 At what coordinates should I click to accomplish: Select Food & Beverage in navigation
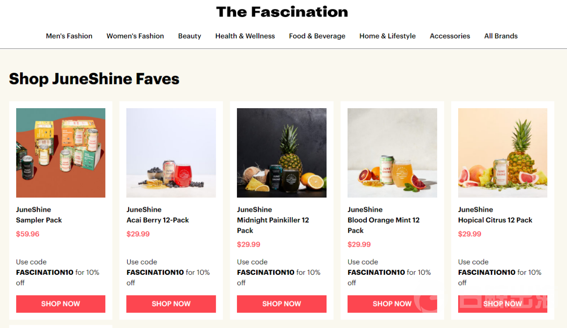coord(317,36)
